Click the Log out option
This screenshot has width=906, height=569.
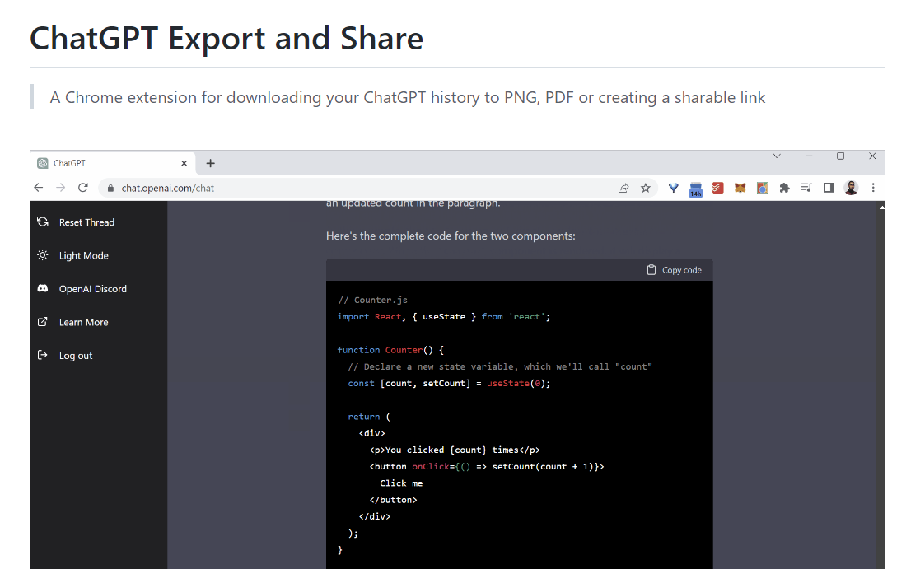[x=75, y=356]
